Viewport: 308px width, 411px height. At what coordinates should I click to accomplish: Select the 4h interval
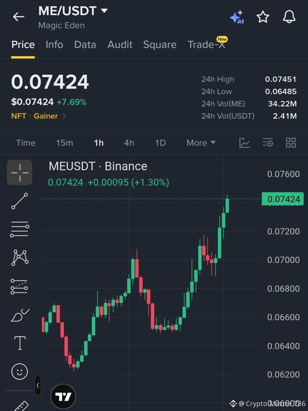(x=129, y=143)
